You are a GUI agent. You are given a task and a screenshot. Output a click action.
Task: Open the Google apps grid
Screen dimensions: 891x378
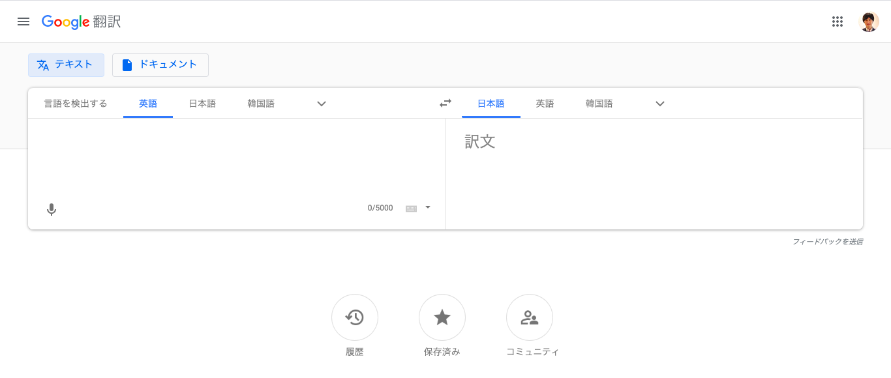[x=838, y=22]
